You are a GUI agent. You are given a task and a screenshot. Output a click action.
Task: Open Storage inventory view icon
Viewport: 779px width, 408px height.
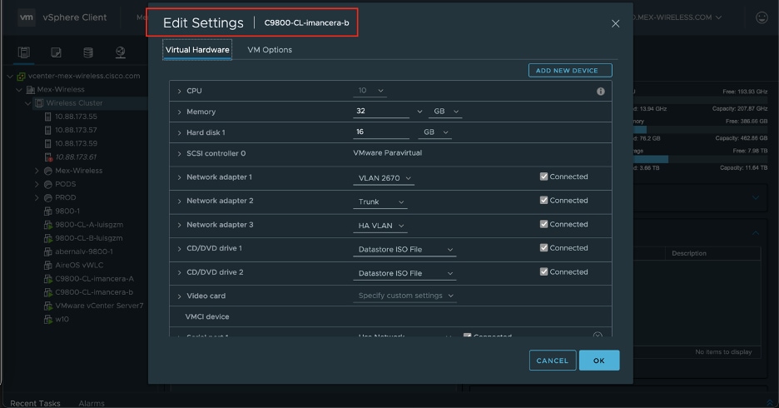click(88, 52)
